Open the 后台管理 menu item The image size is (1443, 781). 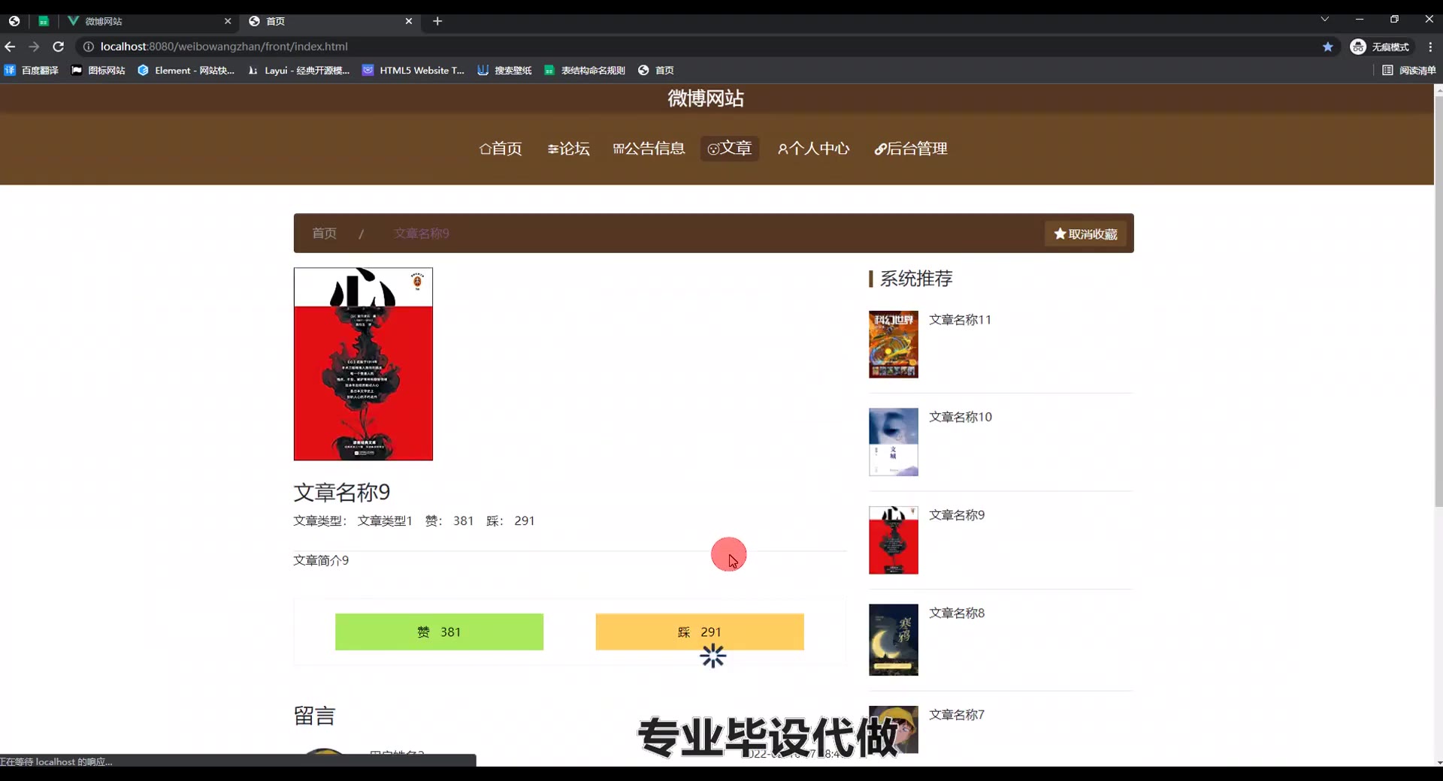click(911, 149)
